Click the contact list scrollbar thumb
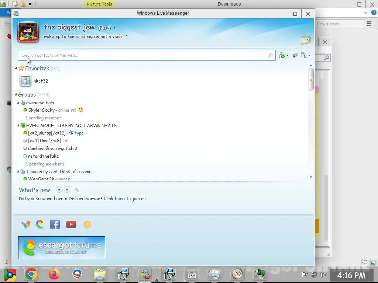378x283 pixels. click(x=311, y=80)
